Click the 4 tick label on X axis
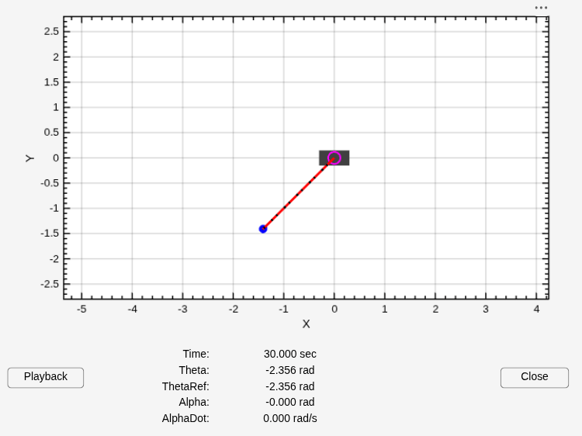The image size is (582, 436). [x=536, y=309]
